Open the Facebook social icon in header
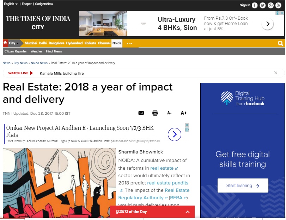The height and width of the screenshot is (220, 286). tap(255, 6)
